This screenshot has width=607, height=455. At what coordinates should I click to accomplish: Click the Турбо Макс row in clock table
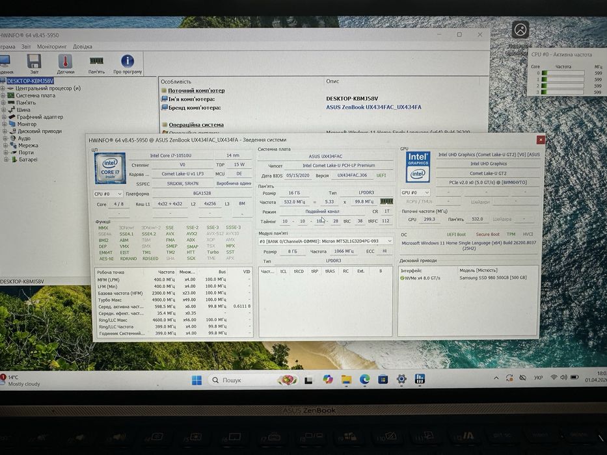click(x=174, y=300)
